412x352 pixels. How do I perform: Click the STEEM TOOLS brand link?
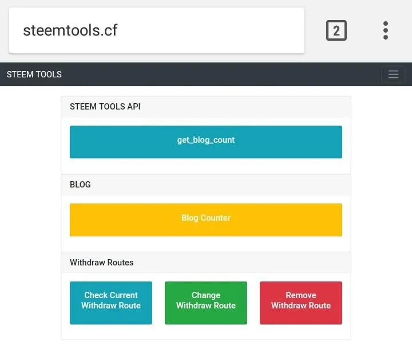point(34,75)
